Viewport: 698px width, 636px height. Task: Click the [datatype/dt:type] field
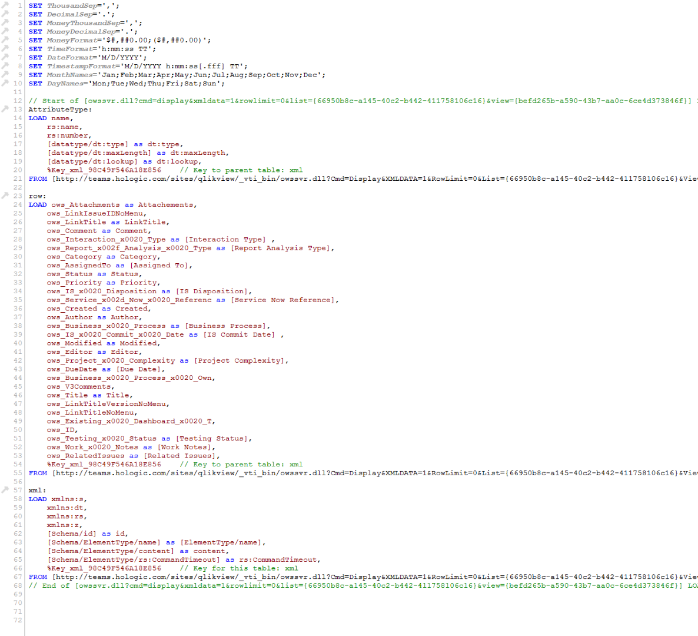click(x=88, y=144)
